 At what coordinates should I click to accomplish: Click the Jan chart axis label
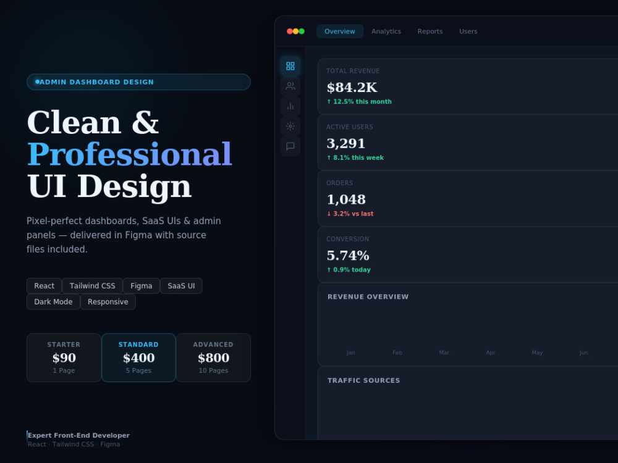pyautogui.click(x=350, y=352)
